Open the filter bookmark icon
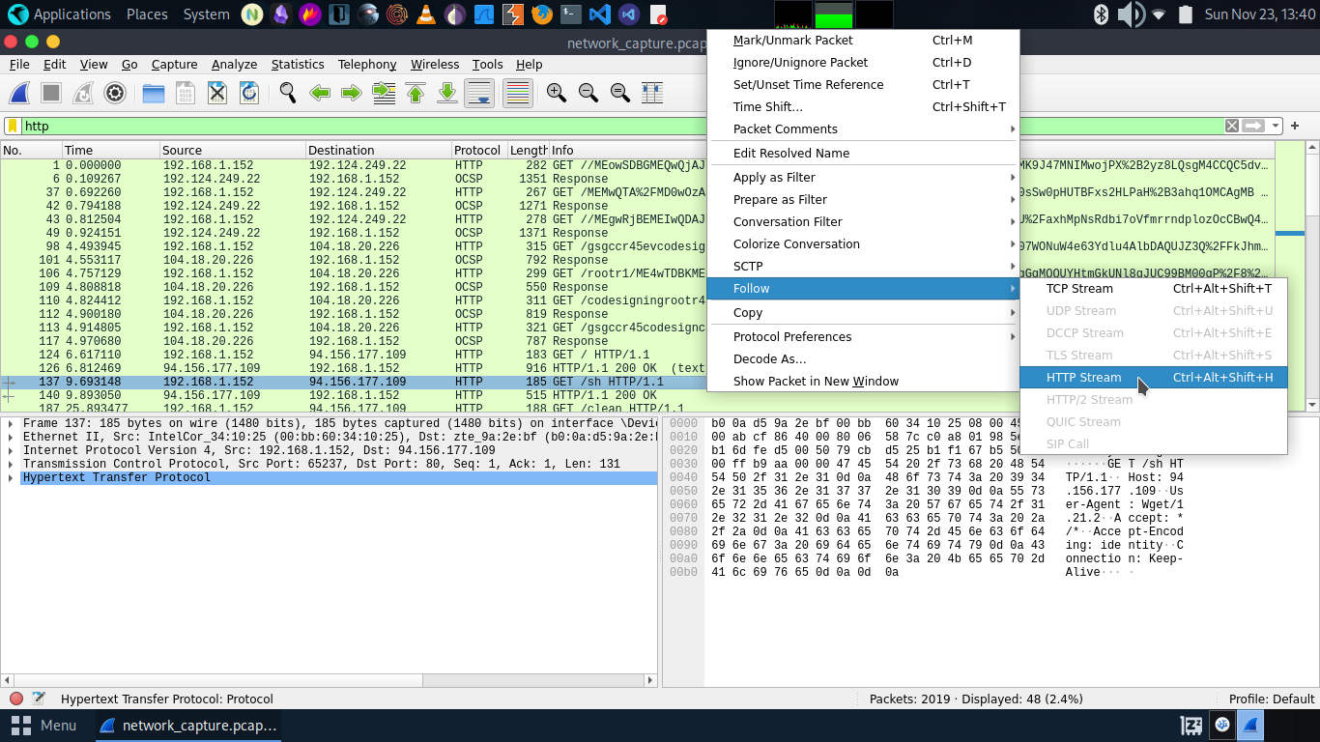Image resolution: width=1320 pixels, height=742 pixels. click(13, 126)
